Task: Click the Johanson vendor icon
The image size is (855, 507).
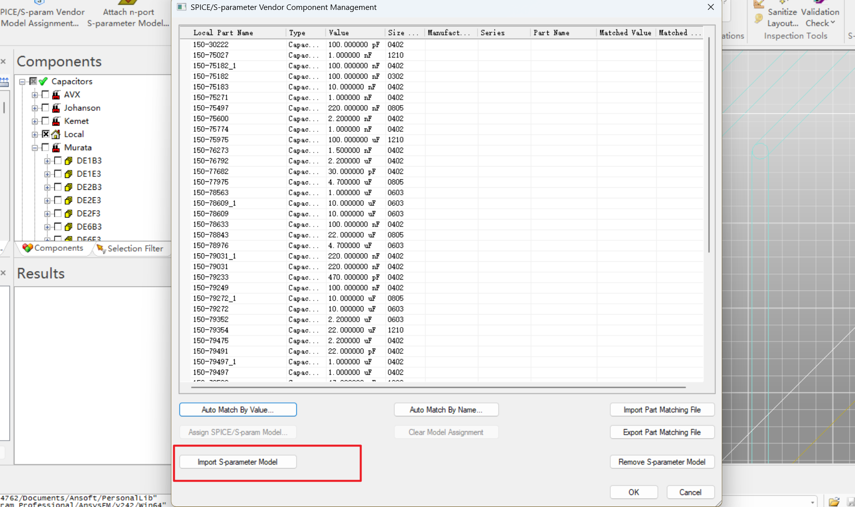Action: 56,108
